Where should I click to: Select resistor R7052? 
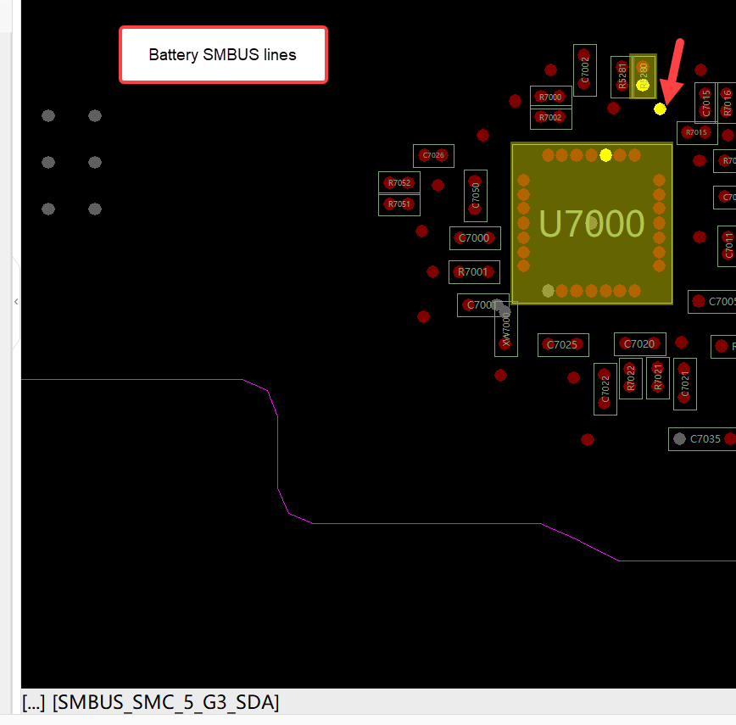click(x=399, y=182)
